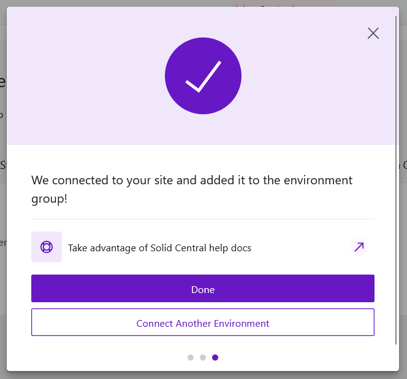Click the lifebuoy help icon
Image resolution: width=407 pixels, height=379 pixels.
(x=47, y=247)
